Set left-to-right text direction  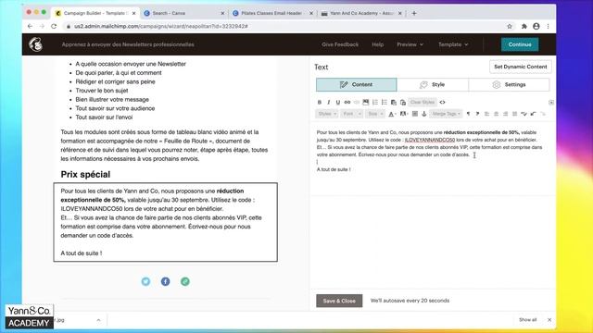(x=468, y=114)
